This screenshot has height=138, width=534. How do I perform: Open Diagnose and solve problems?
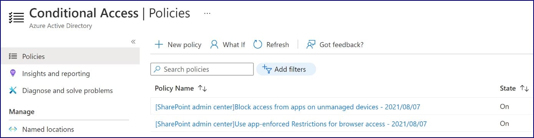68,91
